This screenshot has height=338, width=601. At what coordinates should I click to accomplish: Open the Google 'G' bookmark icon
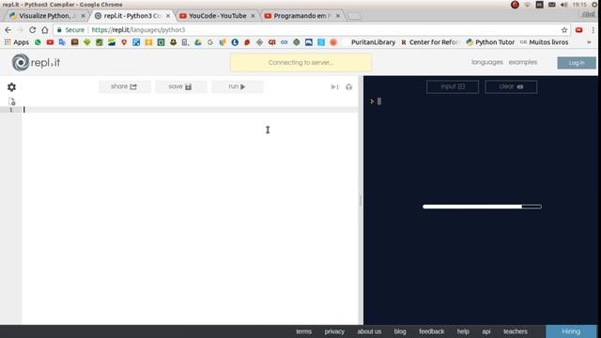210,42
